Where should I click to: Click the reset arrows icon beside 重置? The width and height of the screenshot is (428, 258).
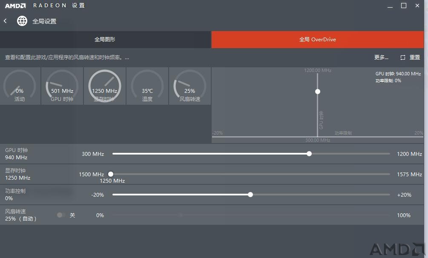[402, 57]
